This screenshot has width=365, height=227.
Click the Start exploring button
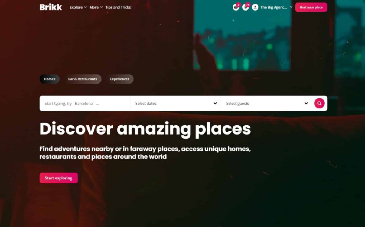pos(58,178)
